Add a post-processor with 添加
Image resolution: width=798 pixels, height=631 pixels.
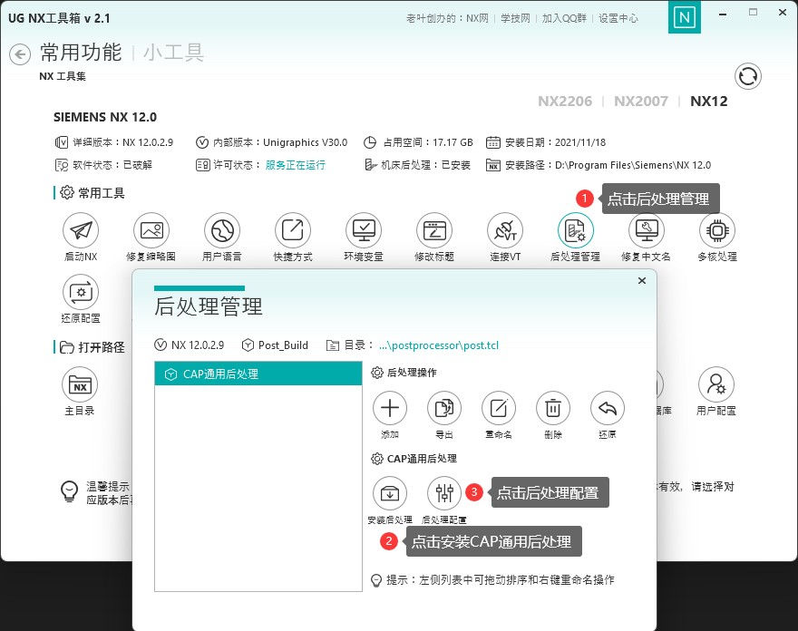coord(390,408)
